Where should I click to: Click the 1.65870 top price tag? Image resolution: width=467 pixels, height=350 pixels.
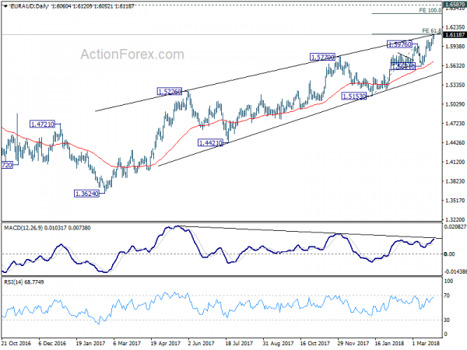(x=455, y=4)
